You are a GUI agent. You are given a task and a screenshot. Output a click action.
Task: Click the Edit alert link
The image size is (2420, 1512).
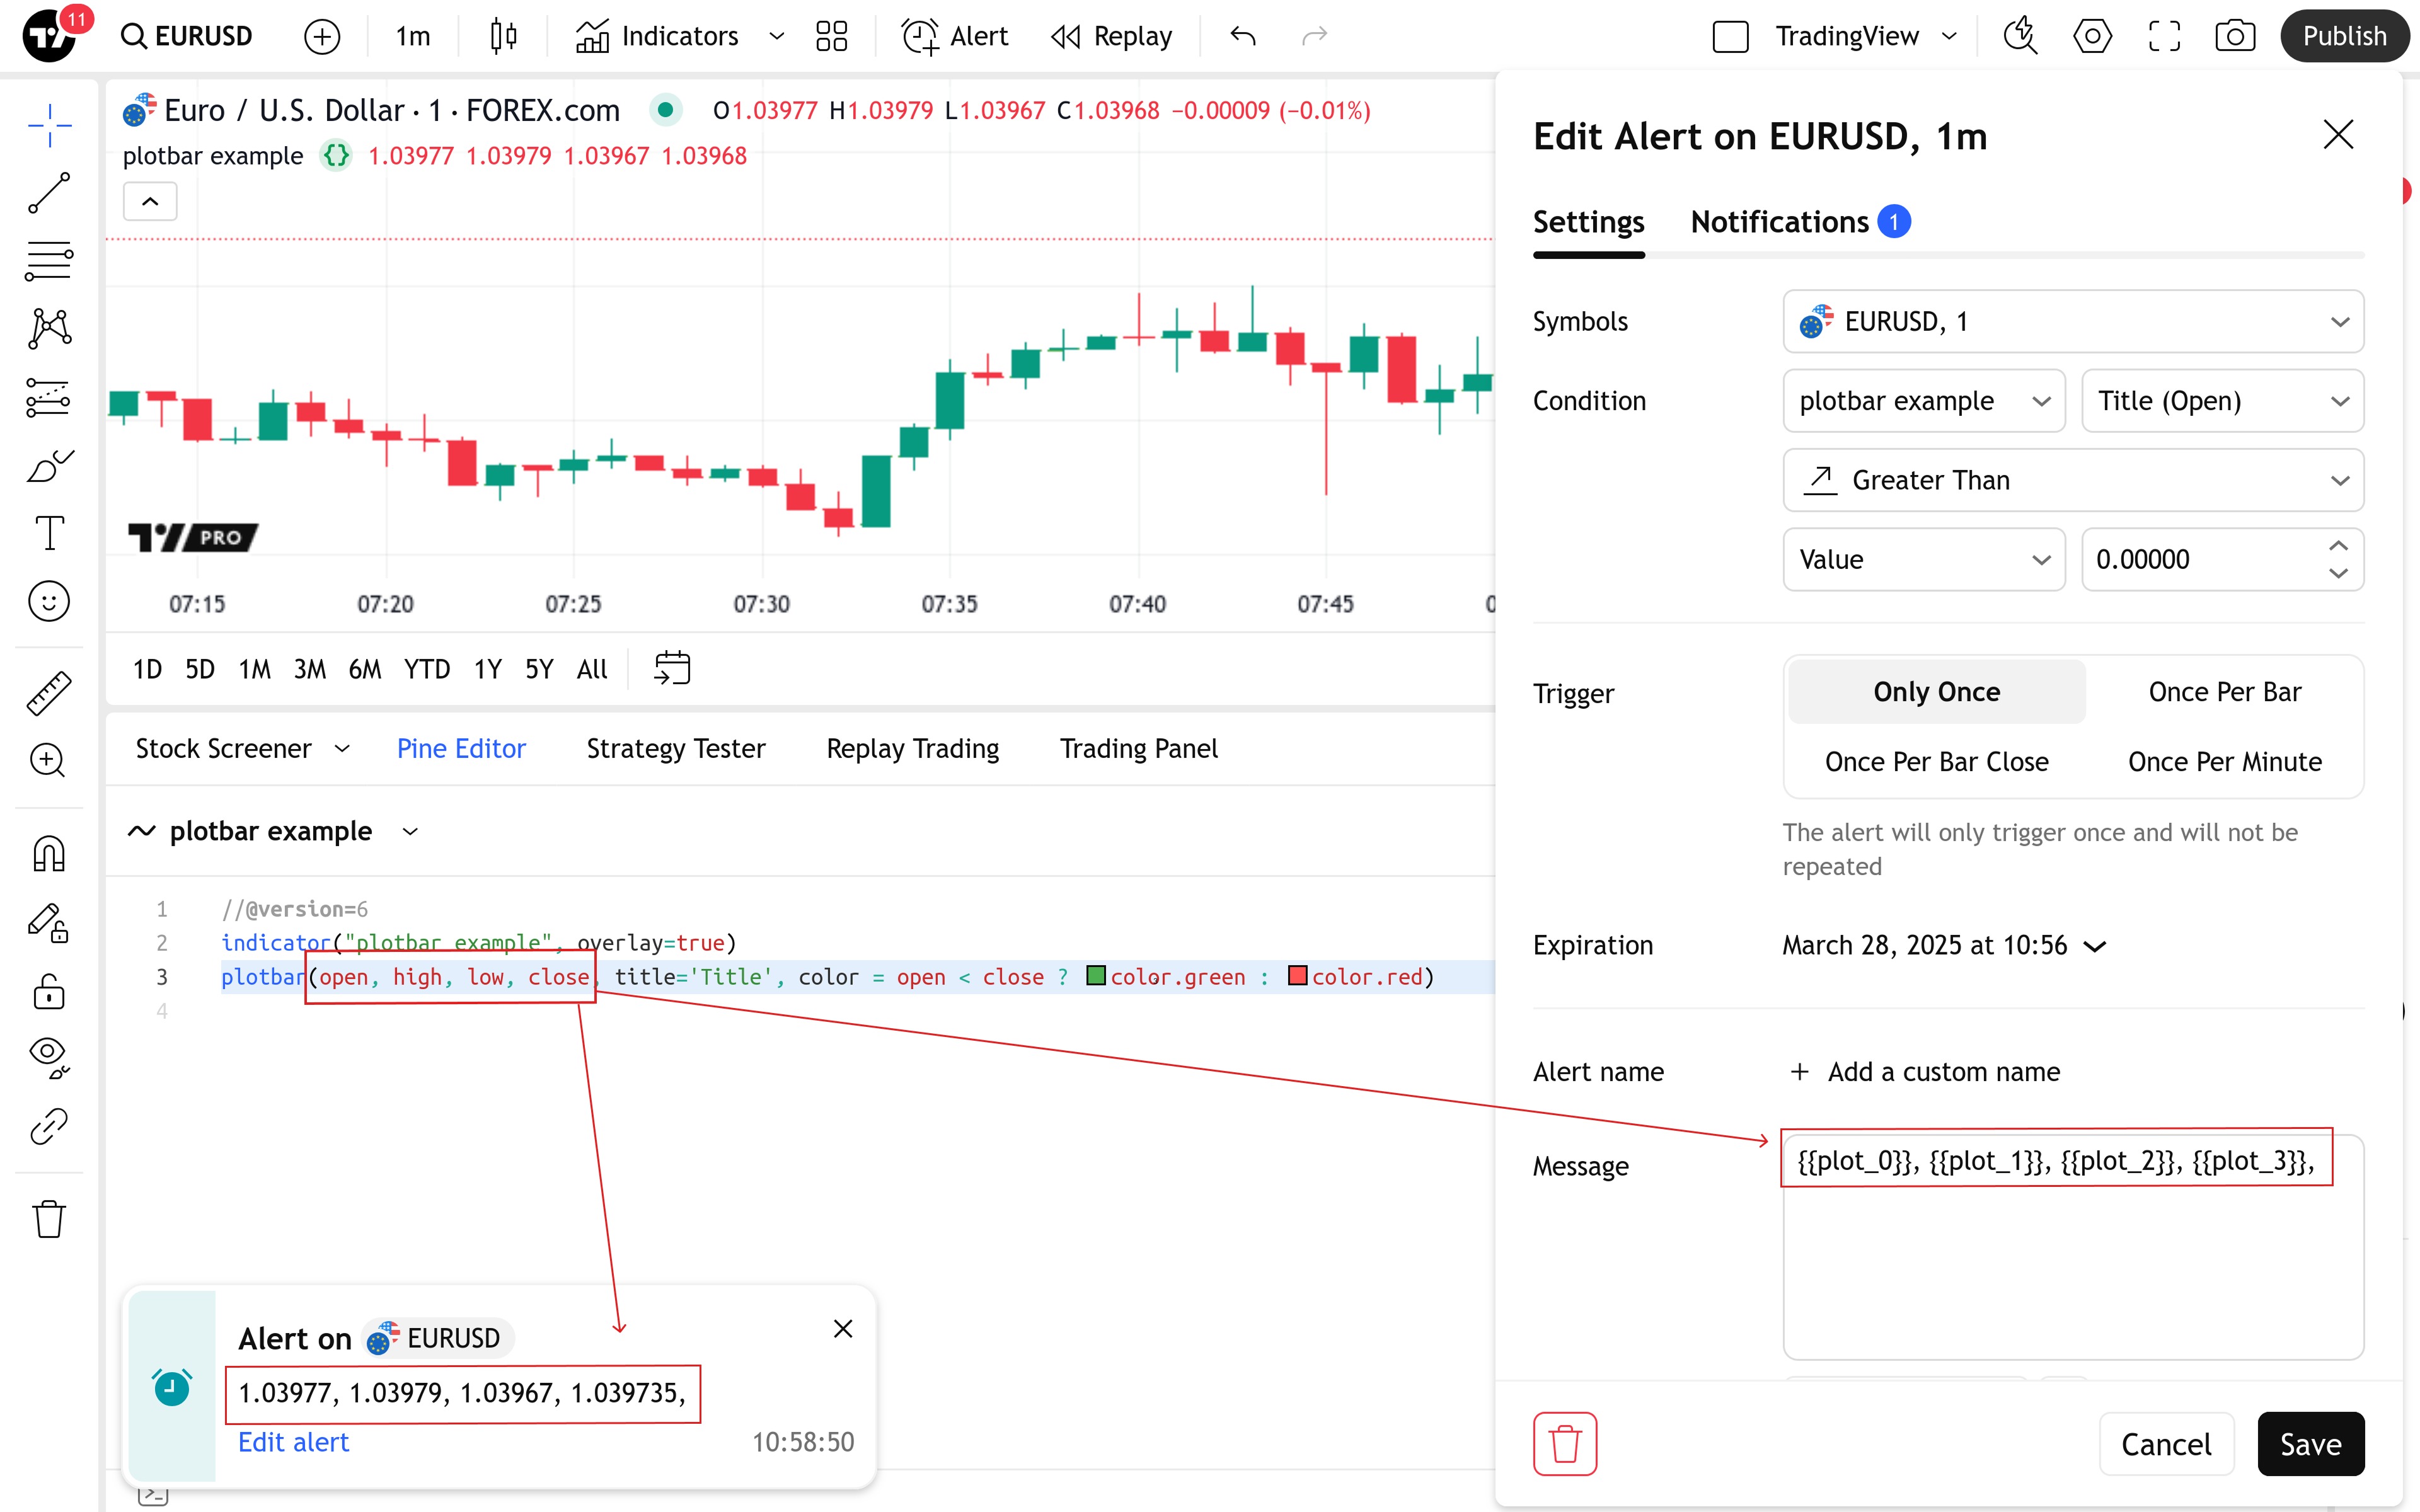293,1442
